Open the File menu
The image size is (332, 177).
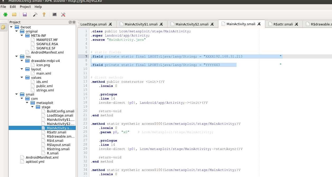3,7
